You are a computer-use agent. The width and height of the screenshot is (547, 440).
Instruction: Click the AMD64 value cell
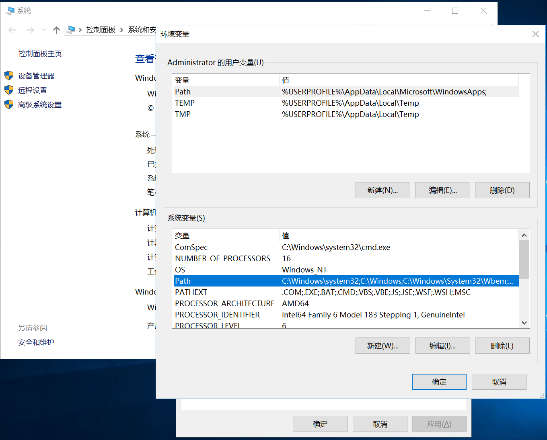(296, 303)
